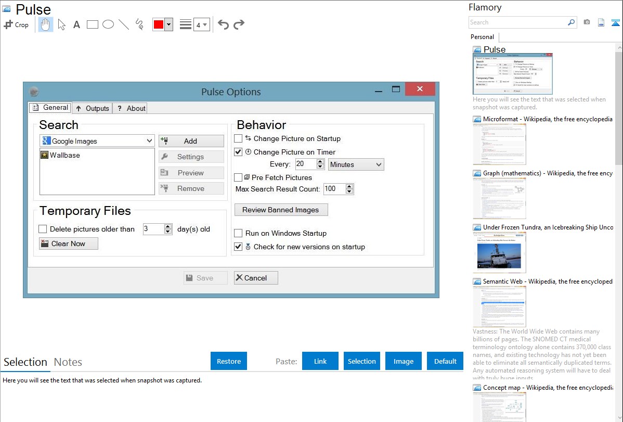Open the Minutes time unit dropdown

point(379,164)
